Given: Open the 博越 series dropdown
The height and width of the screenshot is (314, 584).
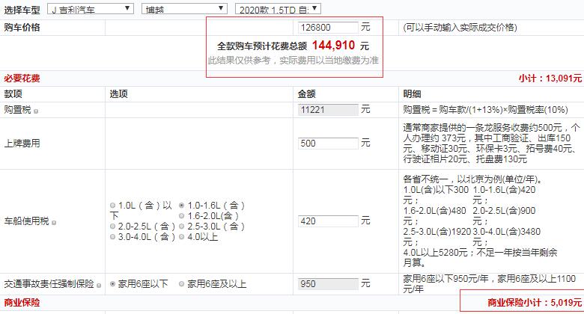Looking at the screenshot, I should point(184,9).
